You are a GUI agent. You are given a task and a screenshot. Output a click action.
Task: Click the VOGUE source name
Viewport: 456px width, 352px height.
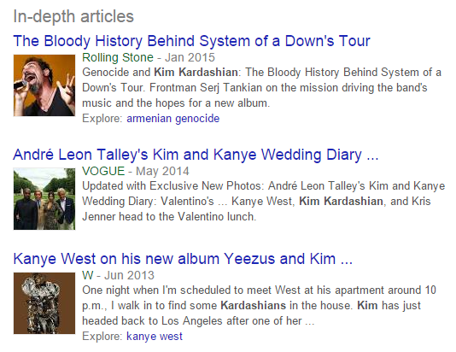[103, 171]
